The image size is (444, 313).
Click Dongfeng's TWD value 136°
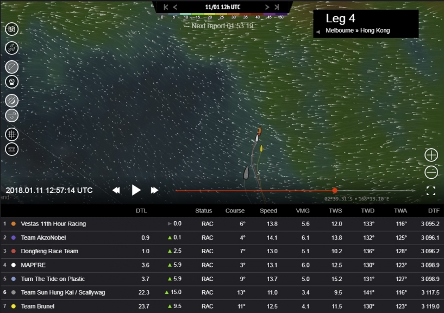click(369, 251)
